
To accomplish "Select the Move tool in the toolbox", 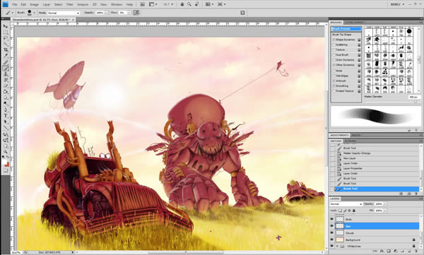I will 5,27.
